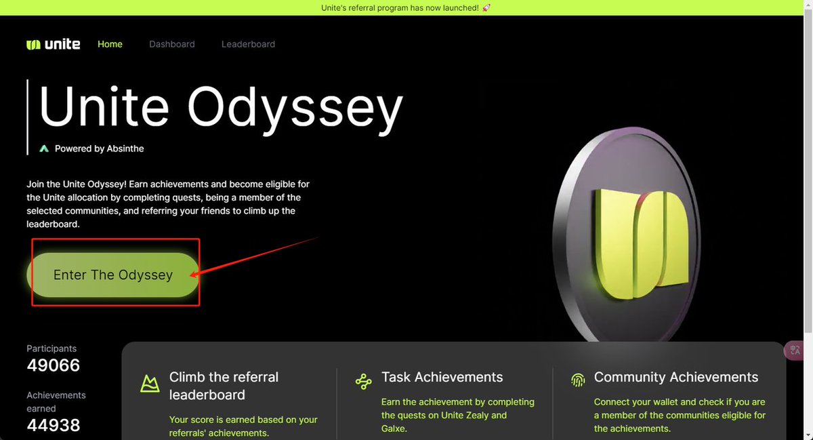Click the Participants count 49066
813x440 pixels.
pyautogui.click(x=54, y=365)
